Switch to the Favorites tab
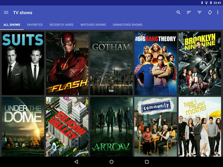Image resolution: width=223 pixels, height=167 pixels. [35, 25]
